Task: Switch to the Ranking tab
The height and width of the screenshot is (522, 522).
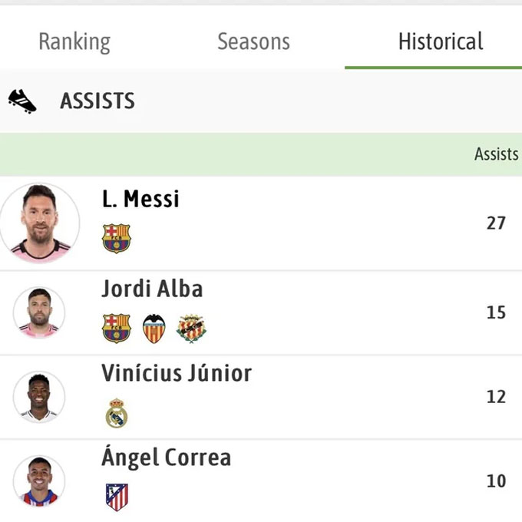Action: (74, 42)
